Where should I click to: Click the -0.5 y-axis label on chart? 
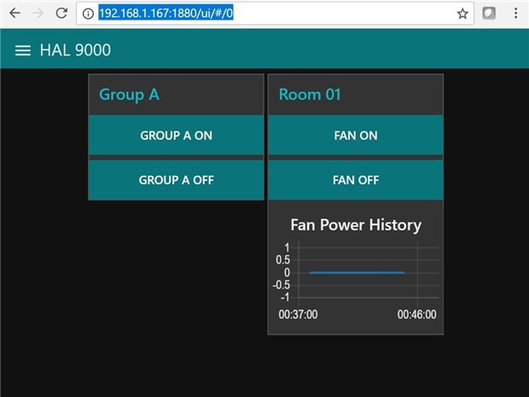(282, 285)
